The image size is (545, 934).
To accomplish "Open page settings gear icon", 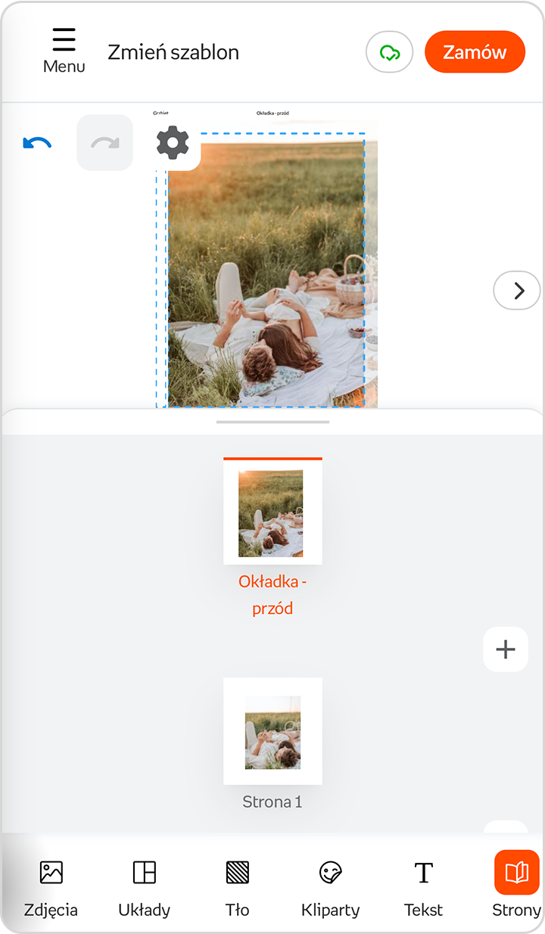I will [x=173, y=142].
